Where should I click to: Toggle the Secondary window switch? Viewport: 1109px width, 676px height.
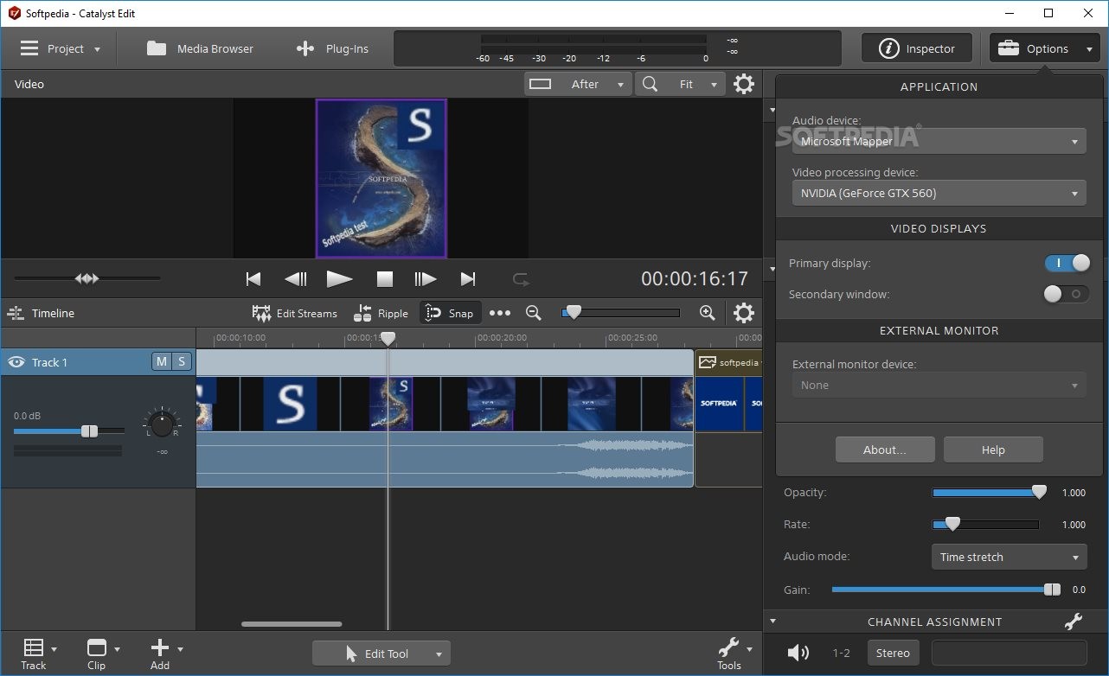(1067, 294)
